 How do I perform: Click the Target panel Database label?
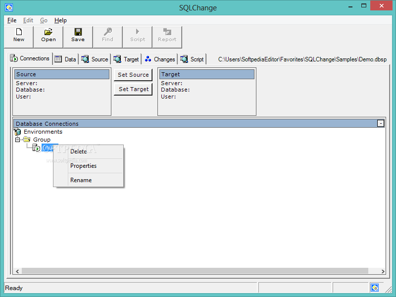175,90
